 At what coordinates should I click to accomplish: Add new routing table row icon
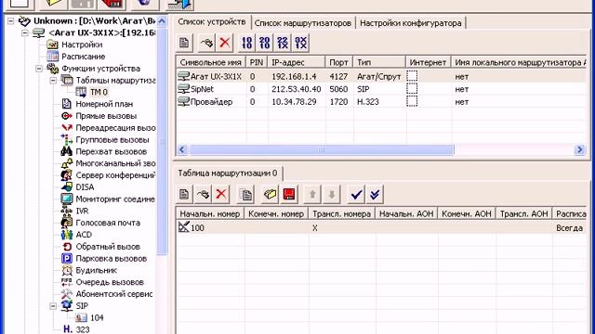tap(184, 194)
